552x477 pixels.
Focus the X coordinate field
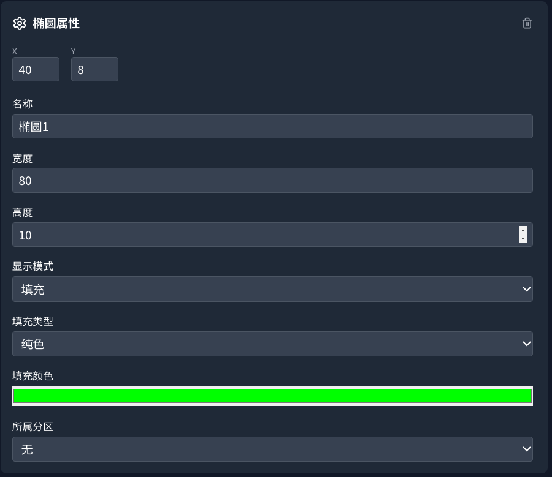tap(36, 69)
